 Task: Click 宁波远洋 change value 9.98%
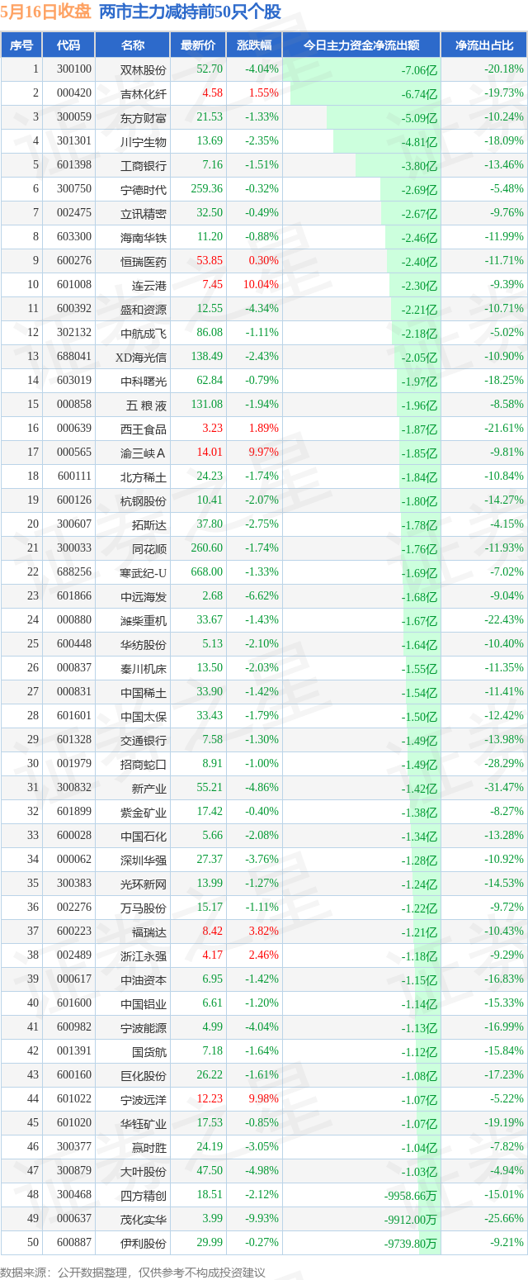tap(265, 1099)
